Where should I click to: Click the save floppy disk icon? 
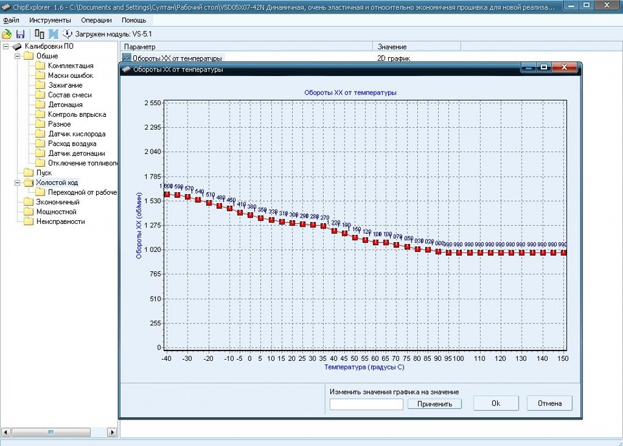point(20,33)
